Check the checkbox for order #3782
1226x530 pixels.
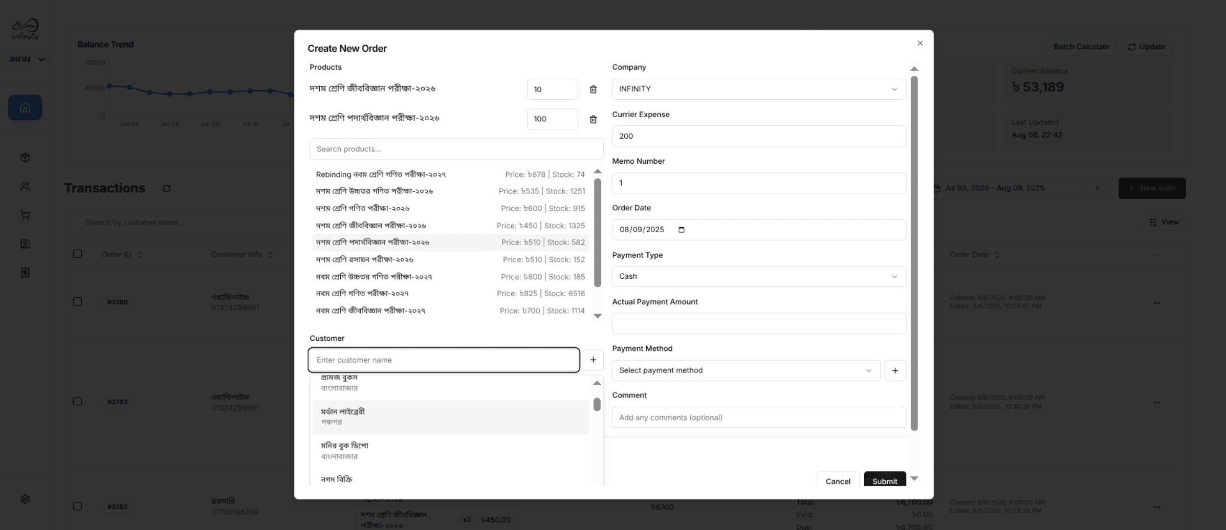pos(78,506)
